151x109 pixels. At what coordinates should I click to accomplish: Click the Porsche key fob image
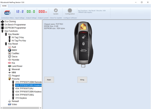click(x=83, y=44)
